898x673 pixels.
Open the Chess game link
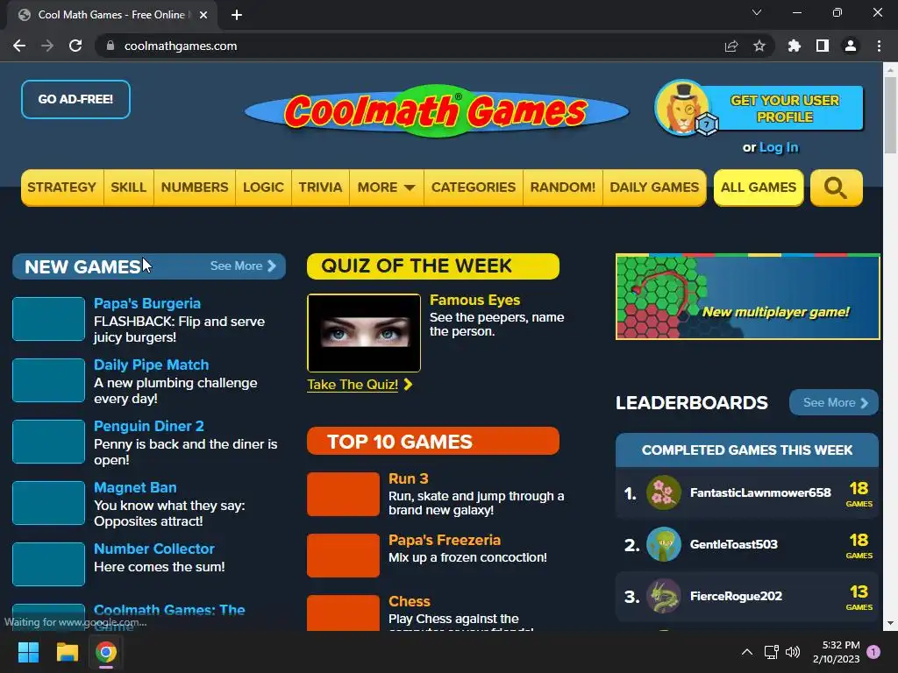[410, 601]
